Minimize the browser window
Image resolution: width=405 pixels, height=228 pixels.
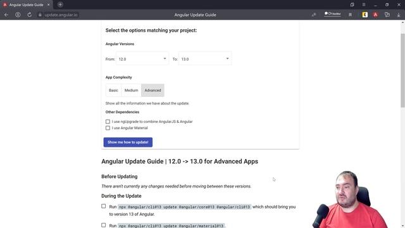(x=375, y=4)
